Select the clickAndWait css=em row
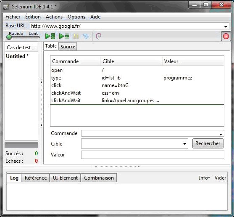Image resolution: width=234 pixels, height=217 pixels. coord(137,93)
